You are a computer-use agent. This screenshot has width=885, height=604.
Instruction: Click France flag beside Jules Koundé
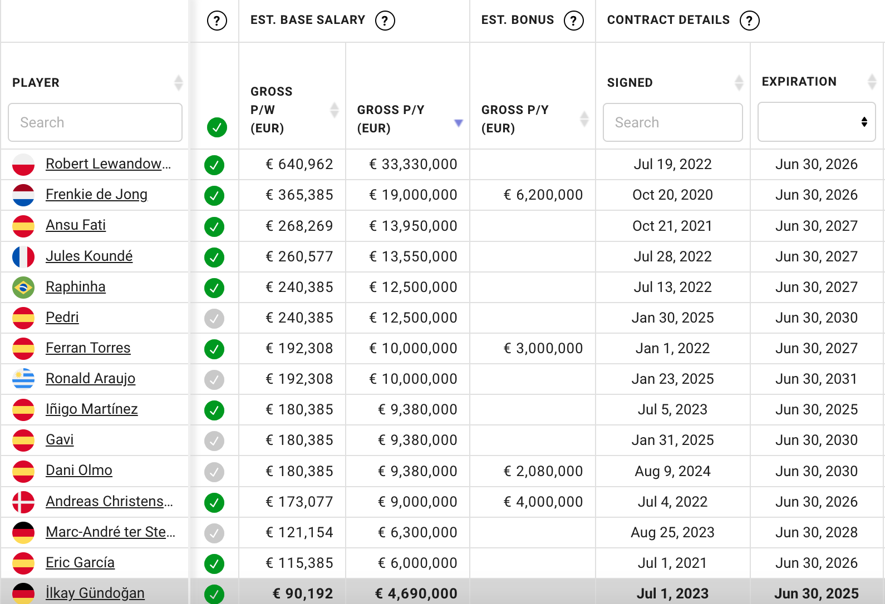point(23,257)
